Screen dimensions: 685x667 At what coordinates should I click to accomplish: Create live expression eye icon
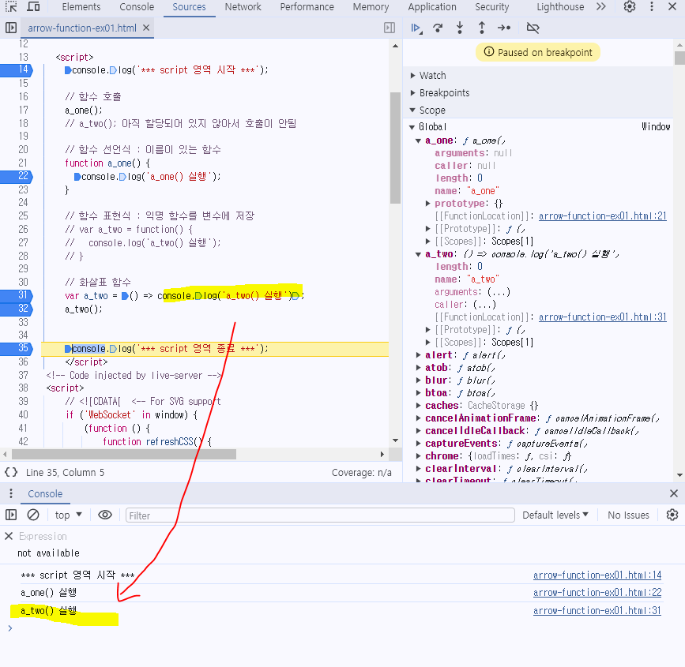105,515
